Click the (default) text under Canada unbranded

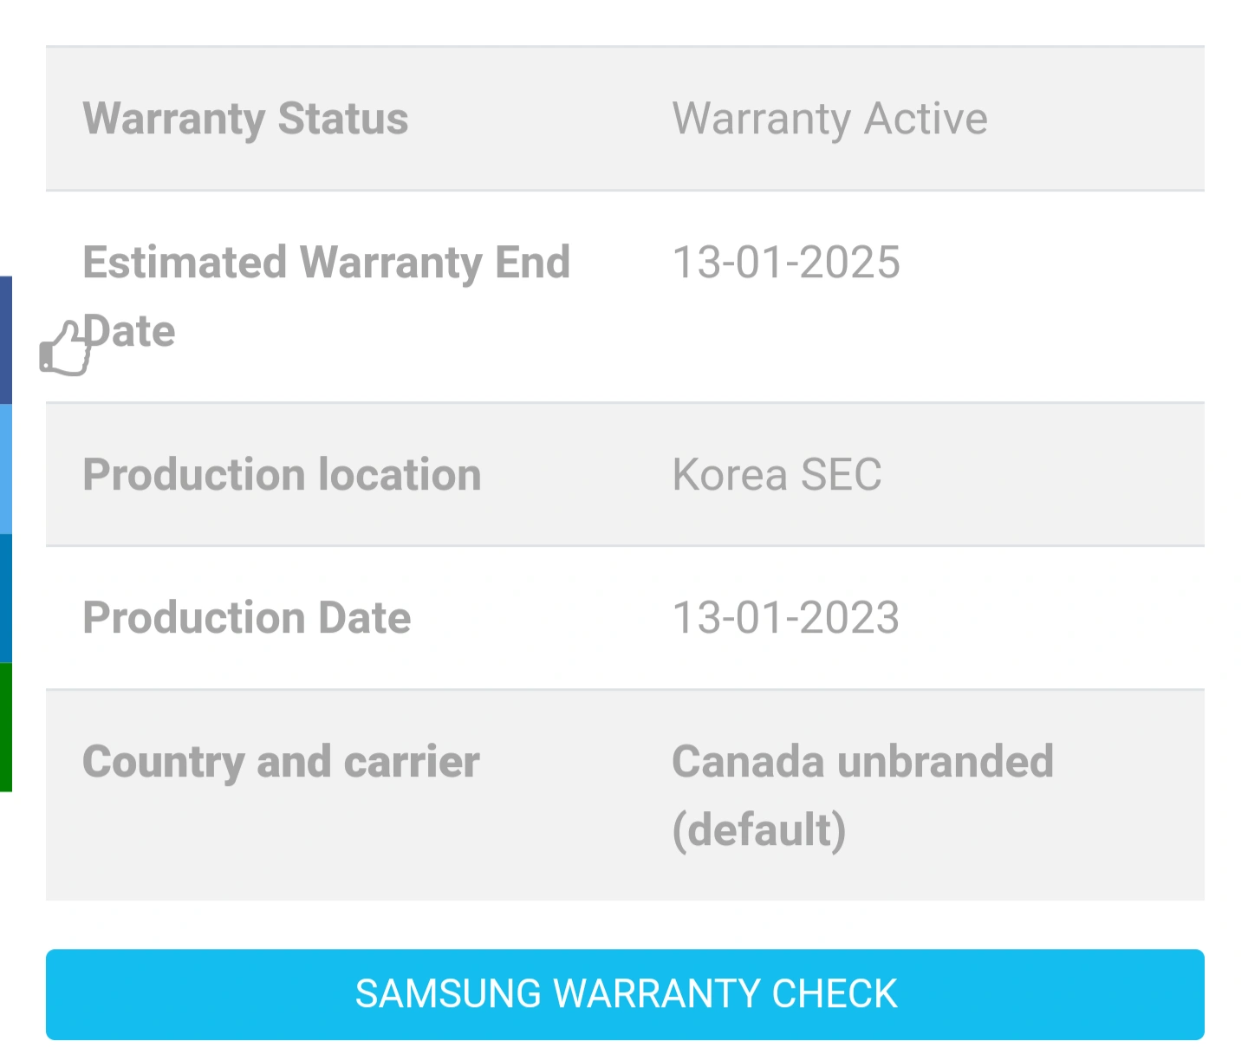[x=758, y=829]
